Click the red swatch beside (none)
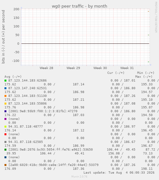 point(5,134)
